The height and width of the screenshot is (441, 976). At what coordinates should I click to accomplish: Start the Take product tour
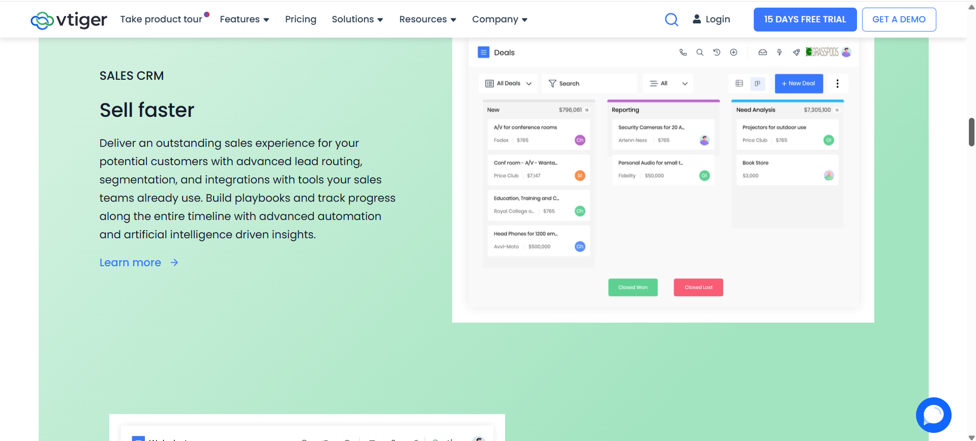coord(161,19)
